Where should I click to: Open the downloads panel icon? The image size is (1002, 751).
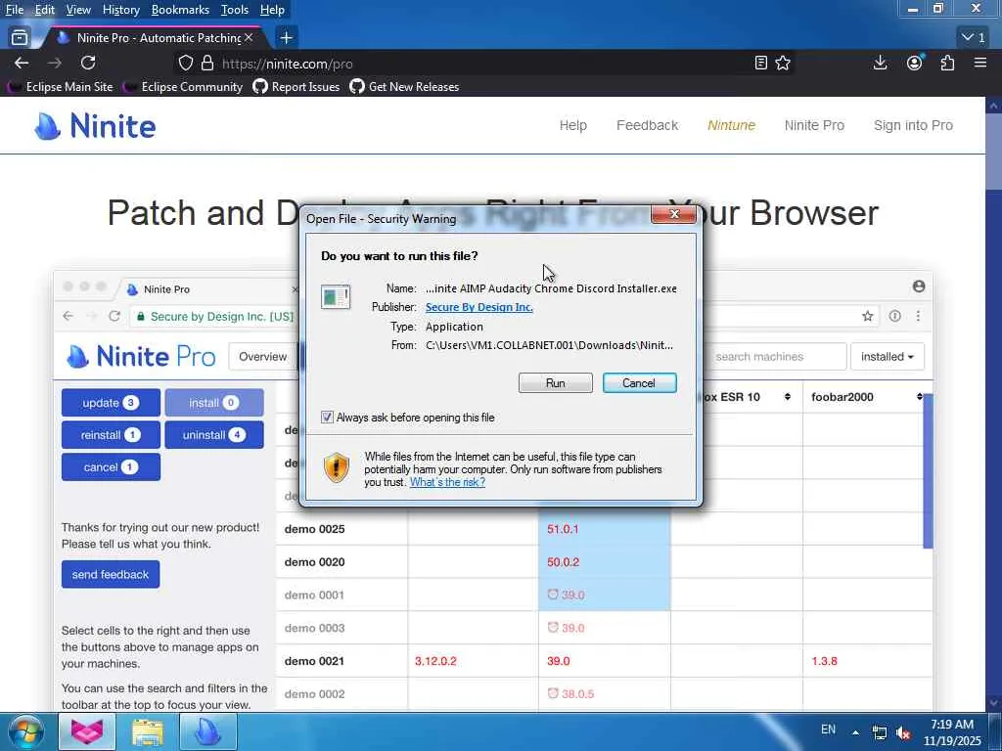[x=880, y=63]
